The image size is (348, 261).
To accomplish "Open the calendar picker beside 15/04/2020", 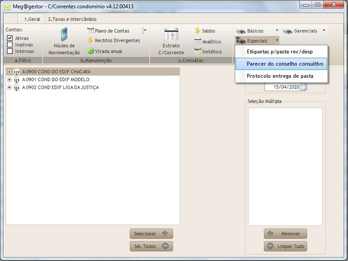I will click(303, 87).
